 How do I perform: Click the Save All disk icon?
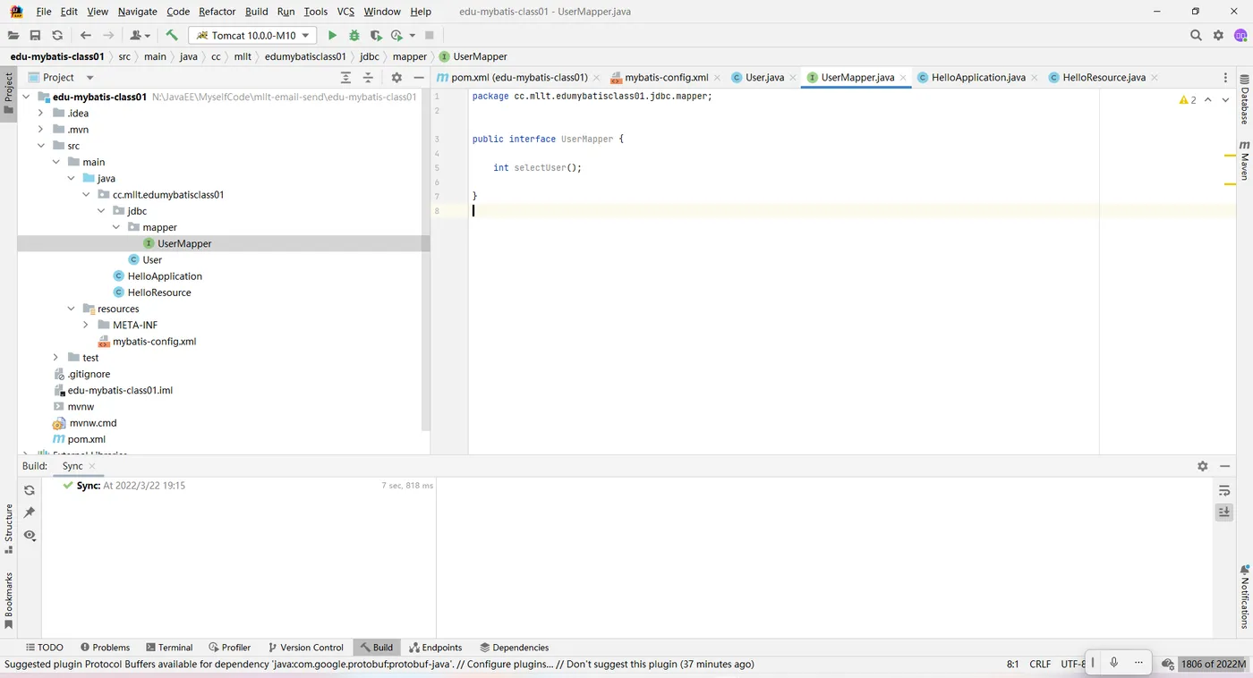pyautogui.click(x=35, y=35)
